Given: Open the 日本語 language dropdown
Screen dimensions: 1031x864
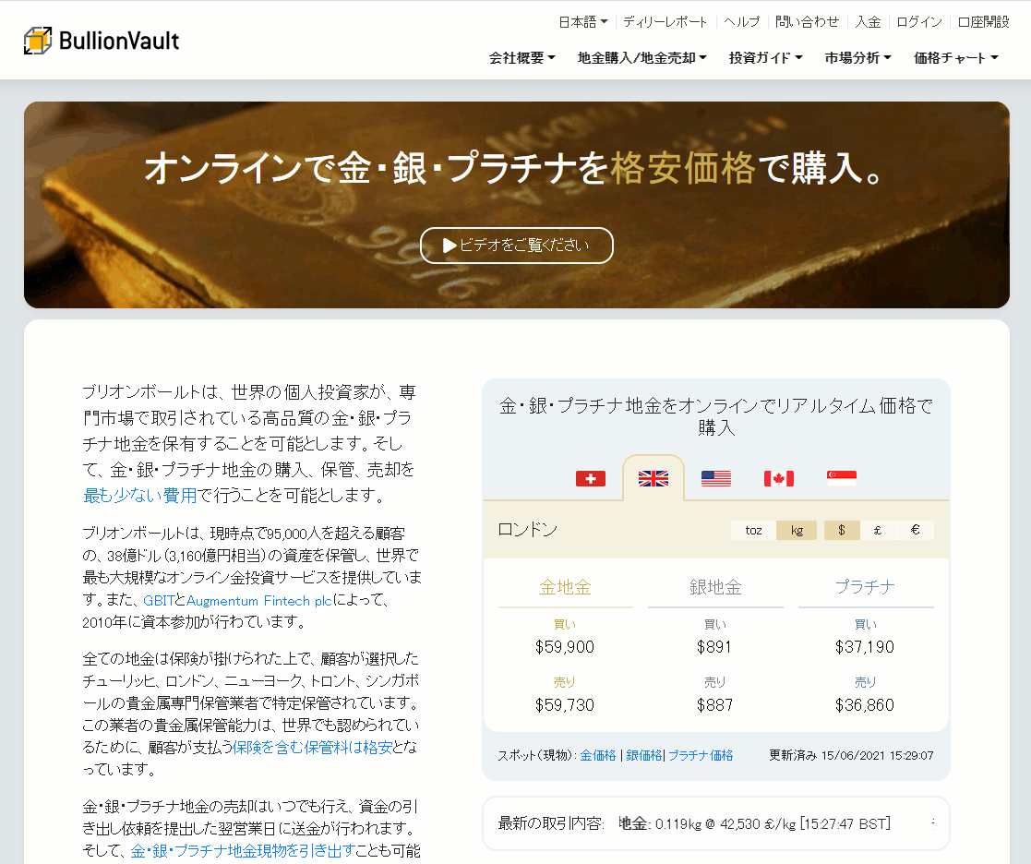Looking at the screenshot, I should tap(582, 21).
